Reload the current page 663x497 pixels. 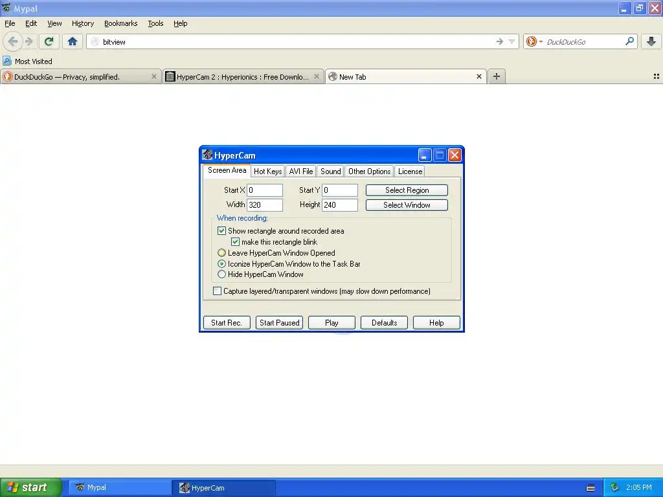point(49,41)
